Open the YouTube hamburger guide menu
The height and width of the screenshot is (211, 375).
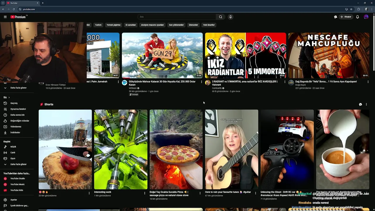click(x=5, y=17)
